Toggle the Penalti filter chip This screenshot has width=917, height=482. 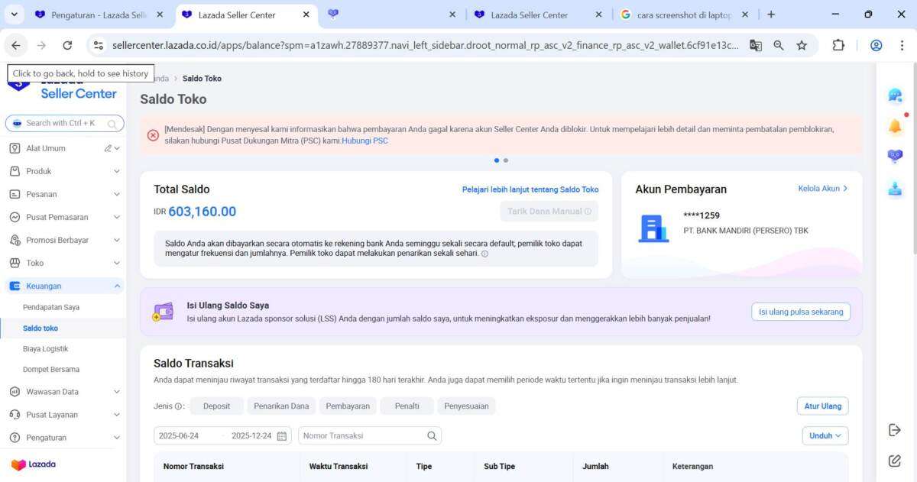click(407, 406)
